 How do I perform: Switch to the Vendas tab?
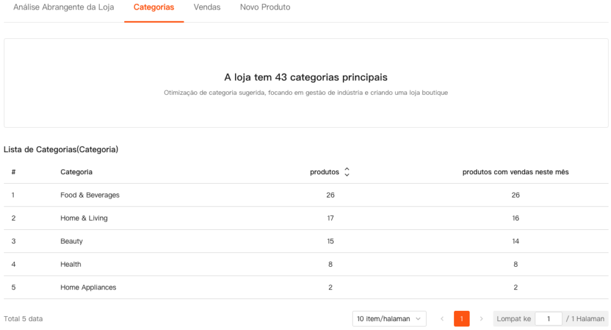(x=207, y=8)
